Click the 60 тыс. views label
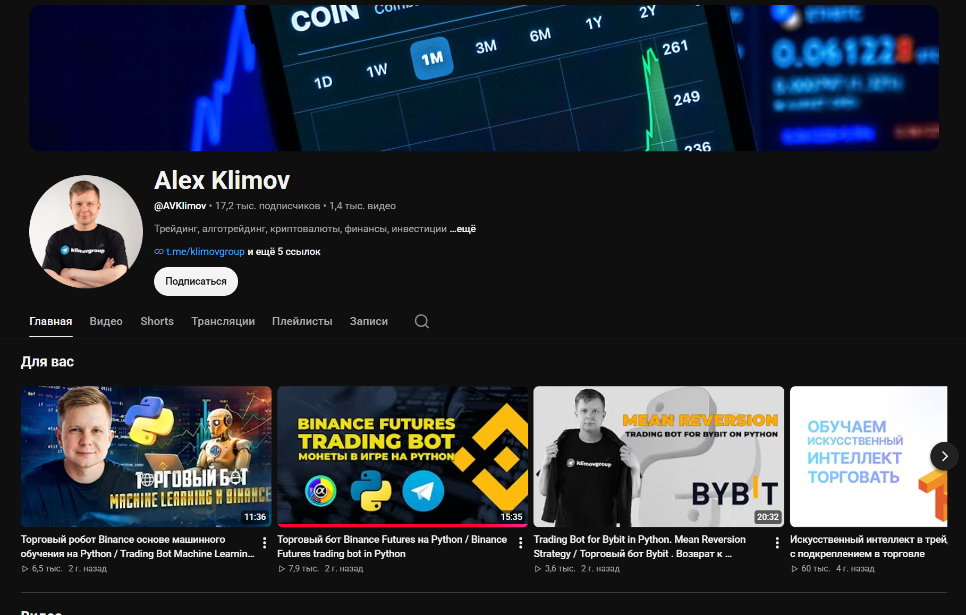 coord(816,569)
